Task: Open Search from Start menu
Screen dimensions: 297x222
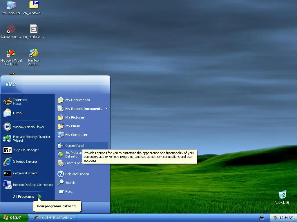Action: coord(82,183)
